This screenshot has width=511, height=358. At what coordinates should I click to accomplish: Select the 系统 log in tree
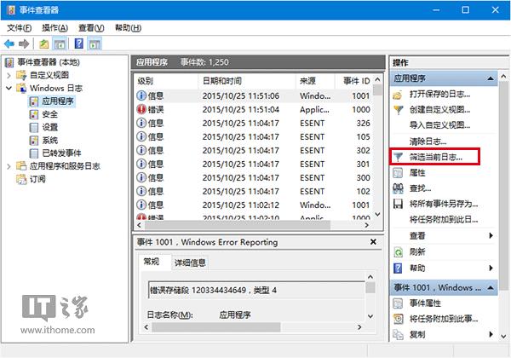point(49,140)
